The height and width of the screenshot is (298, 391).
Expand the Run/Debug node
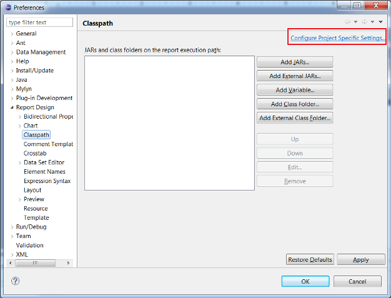pyautogui.click(x=12, y=227)
